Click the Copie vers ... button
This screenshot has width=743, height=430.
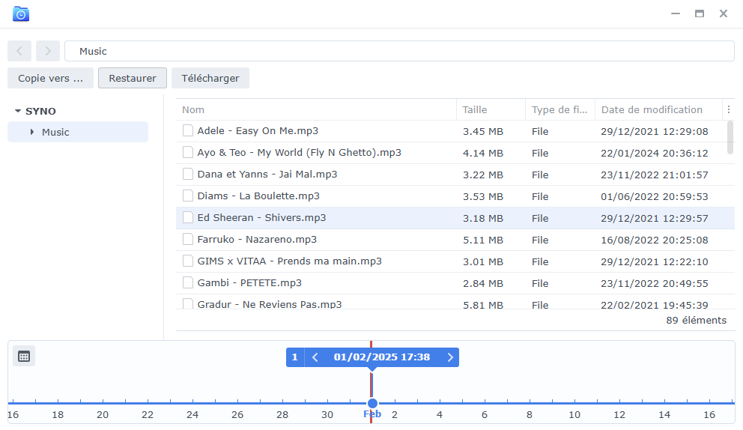coord(50,78)
